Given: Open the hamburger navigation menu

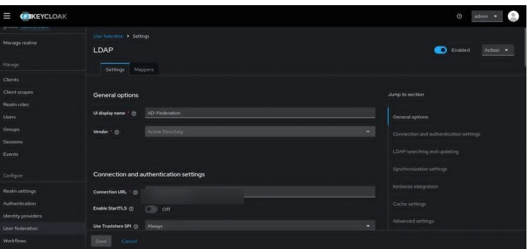Looking at the screenshot, I should [x=7, y=16].
